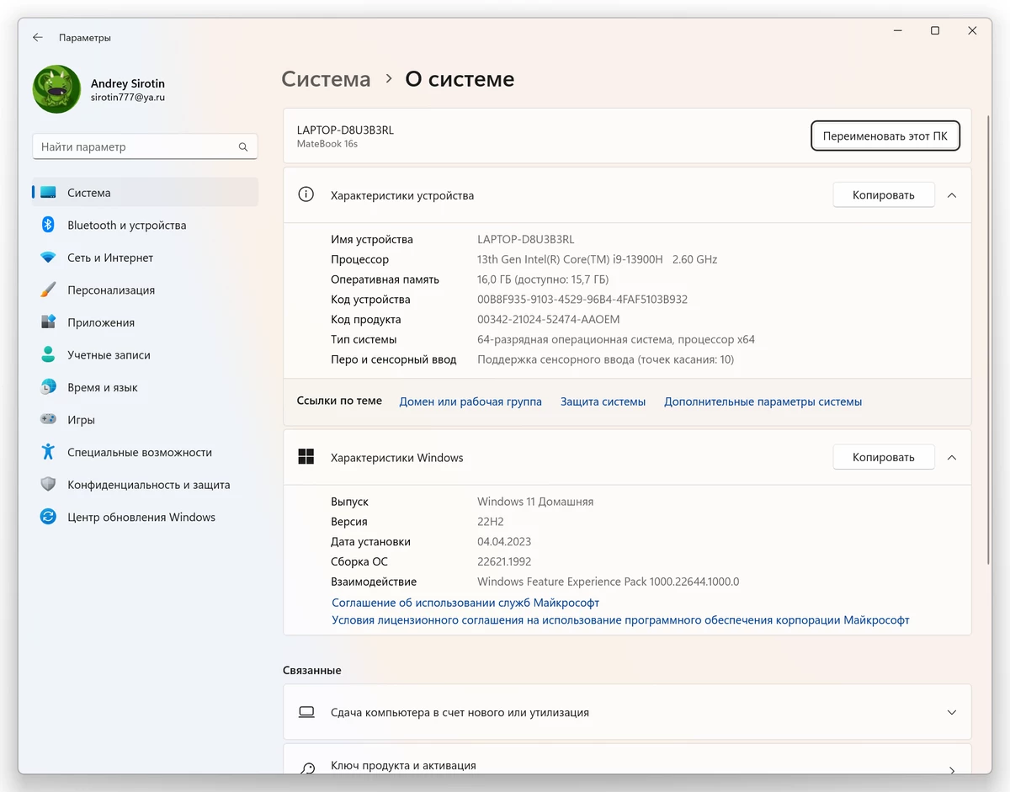Click the Windows Update sync icon
The width and height of the screenshot is (1010, 792).
point(48,517)
